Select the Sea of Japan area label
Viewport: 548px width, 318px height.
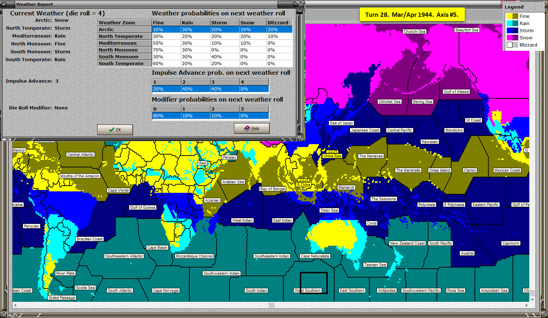pyautogui.click(x=341, y=123)
